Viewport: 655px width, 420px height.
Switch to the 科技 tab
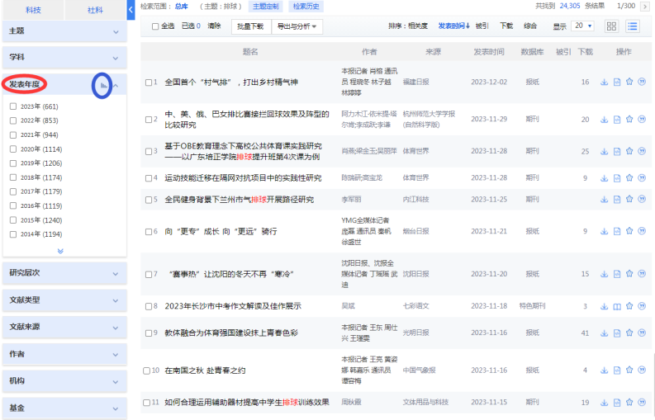click(x=33, y=10)
